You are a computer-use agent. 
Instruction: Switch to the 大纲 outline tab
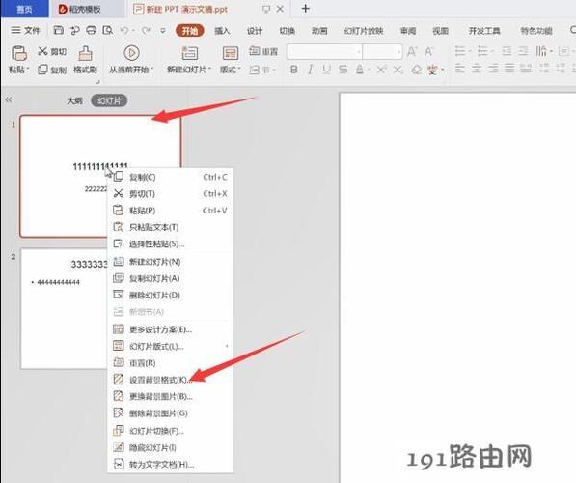click(x=74, y=100)
